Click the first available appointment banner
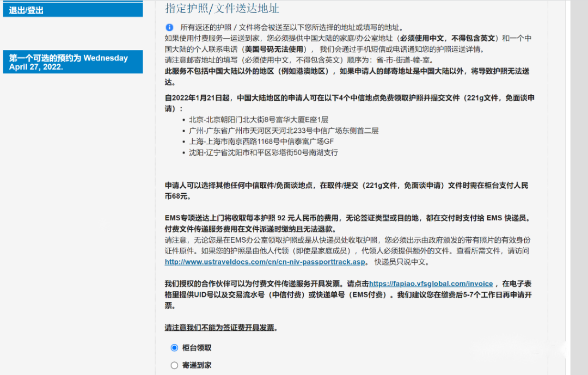This screenshot has width=588, height=375. click(x=72, y=62)
